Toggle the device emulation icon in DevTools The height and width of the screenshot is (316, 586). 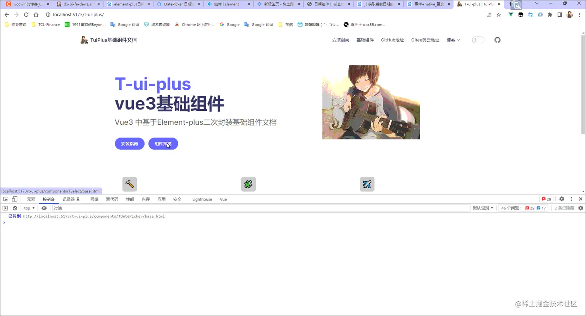(14, 199)
